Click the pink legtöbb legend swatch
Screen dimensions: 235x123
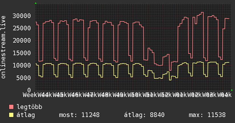click(x=11, y=107)
